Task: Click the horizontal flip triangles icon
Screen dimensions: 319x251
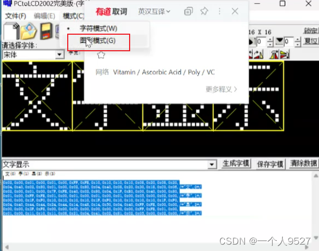Action: pyautogui.click(x=274, y=54)
